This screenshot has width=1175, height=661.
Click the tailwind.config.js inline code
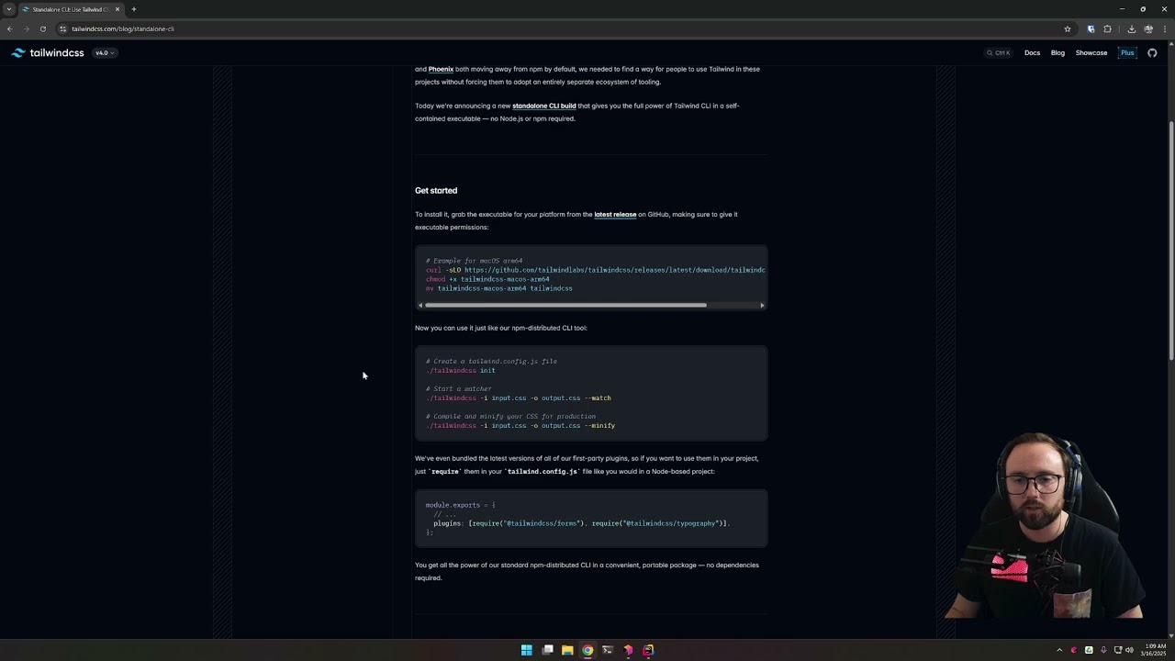(x=543, y=471)
